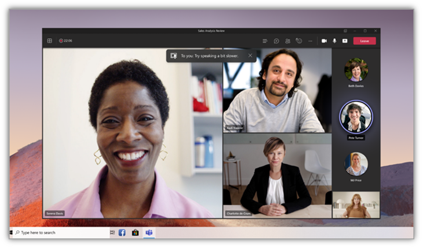Open the meeting chat panel
Screen dimensions: 423x248
coord(276,41)
